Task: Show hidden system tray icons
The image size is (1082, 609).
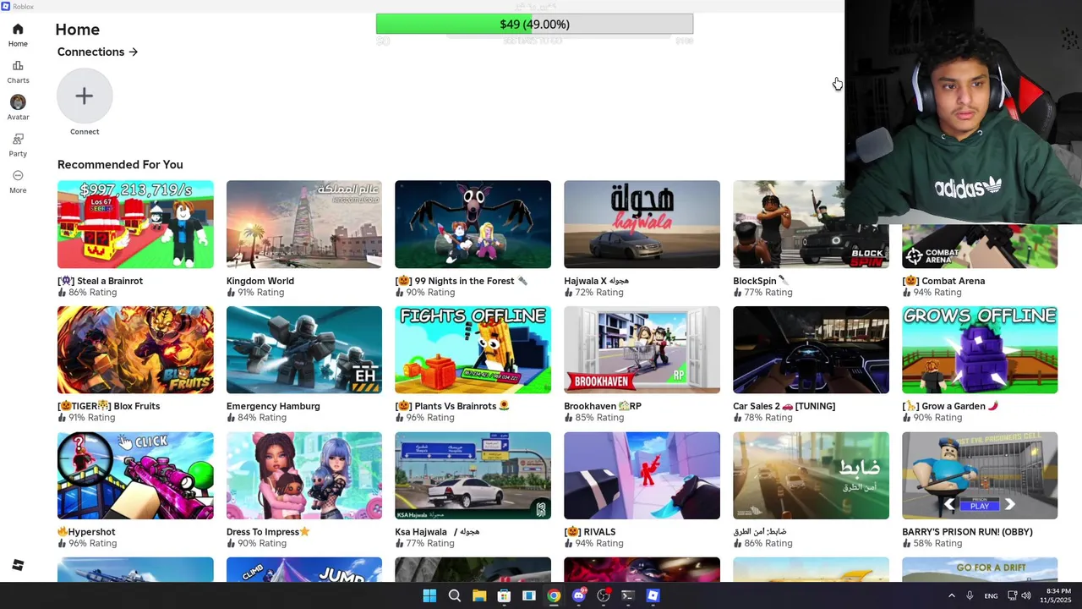Action: coord(951,595)
